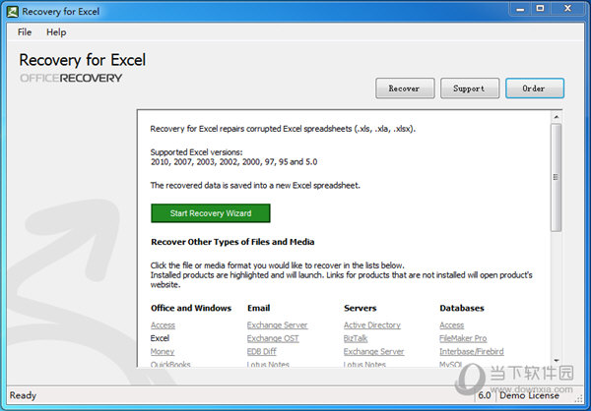Viewport: 591px width, 411px height.
Task: Click the Office and Windows heading
Action: coord(191,309)
